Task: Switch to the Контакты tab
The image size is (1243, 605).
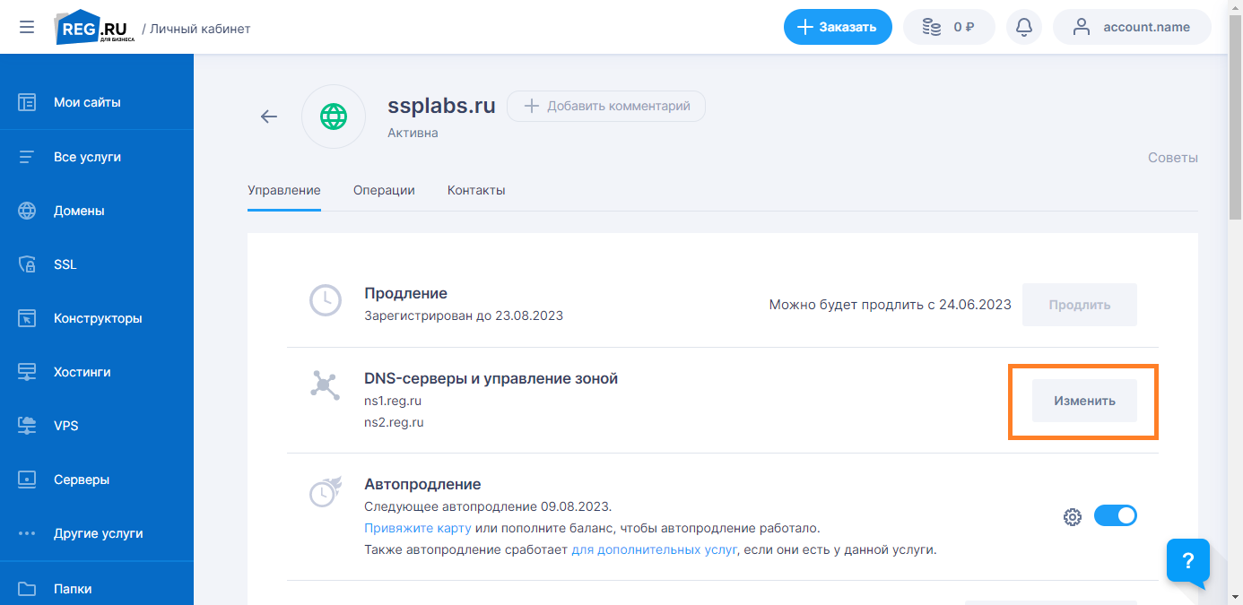Action: 476,190
